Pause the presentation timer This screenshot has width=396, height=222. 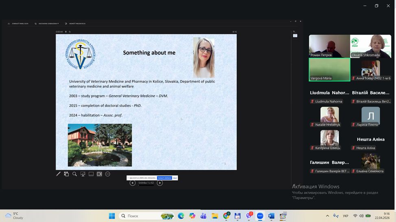(66, 32)
